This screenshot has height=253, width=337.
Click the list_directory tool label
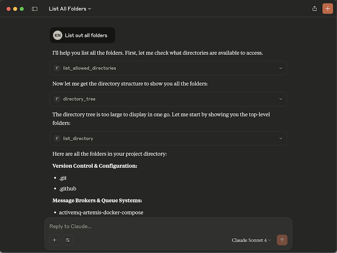[x=78, y=139]
